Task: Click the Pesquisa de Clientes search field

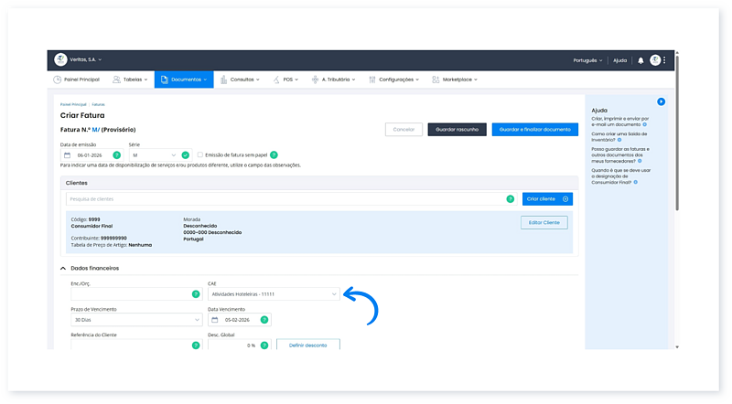Action: click(284, 198)
